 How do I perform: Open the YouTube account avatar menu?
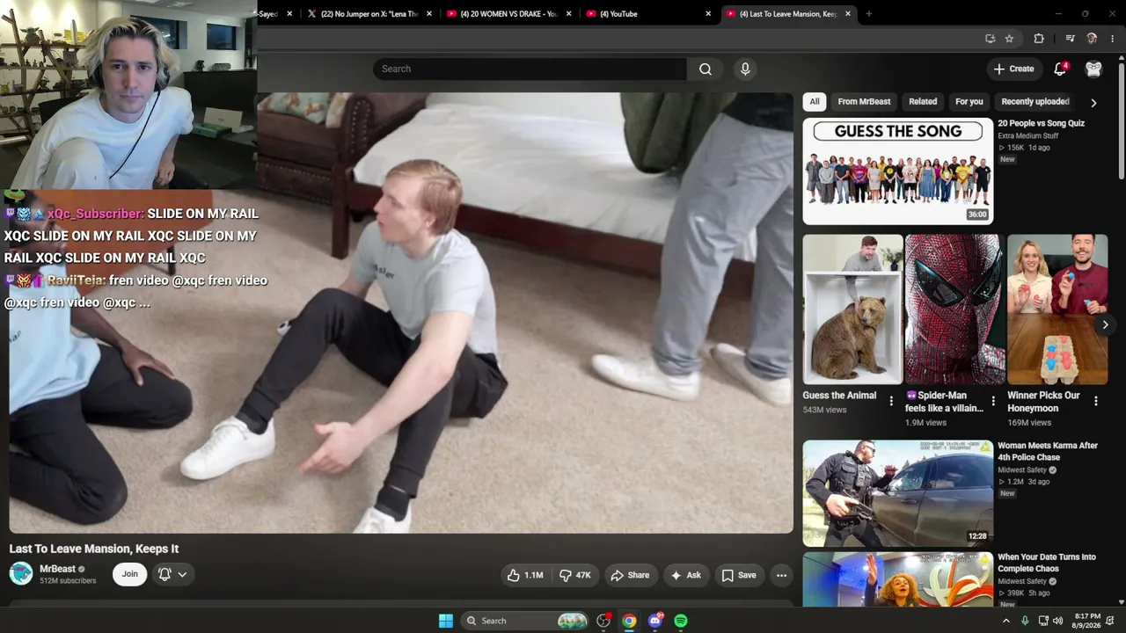(1093, 69)
